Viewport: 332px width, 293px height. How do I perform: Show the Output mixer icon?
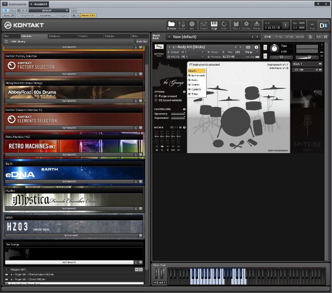point(204,25)
